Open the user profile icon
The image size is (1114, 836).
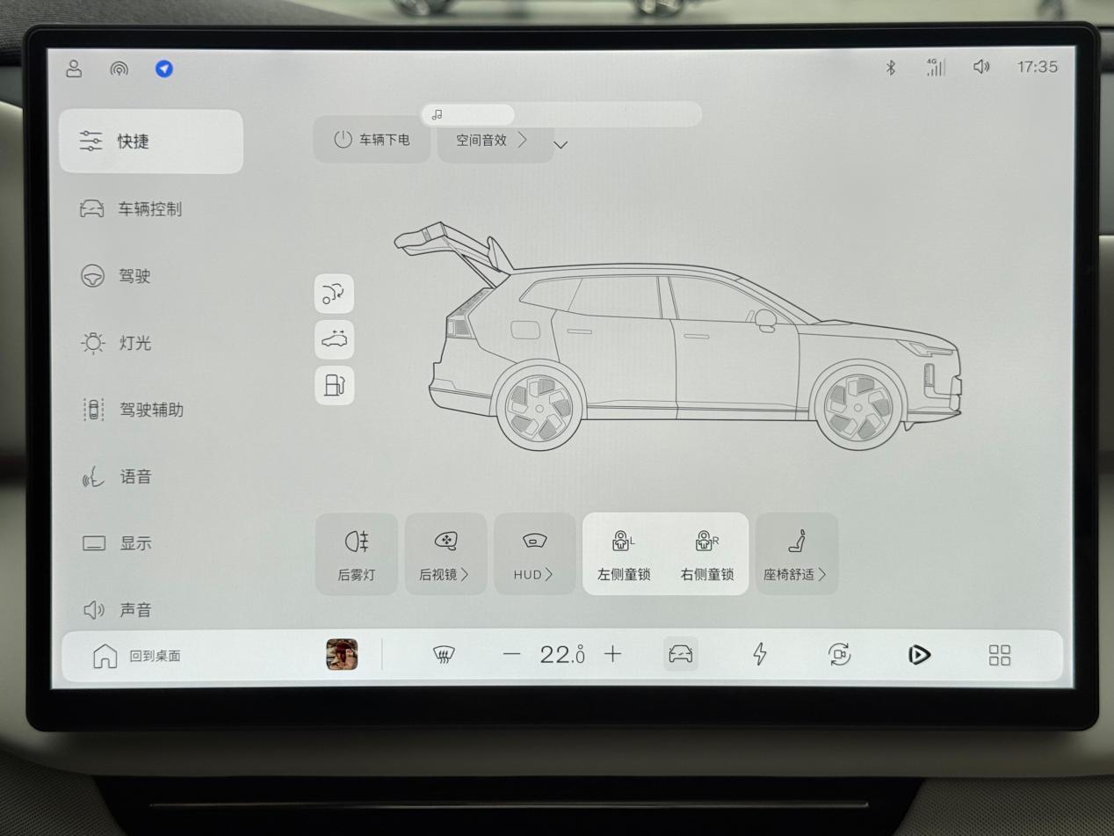click(75, 69)
